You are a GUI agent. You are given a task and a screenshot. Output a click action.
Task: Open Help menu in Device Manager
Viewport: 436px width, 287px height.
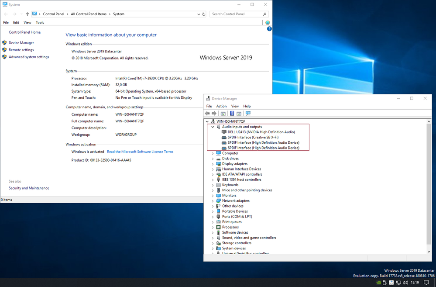point(247,106)
